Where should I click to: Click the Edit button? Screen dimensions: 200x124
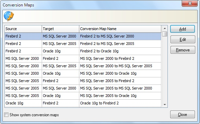[x=183, y=40]
